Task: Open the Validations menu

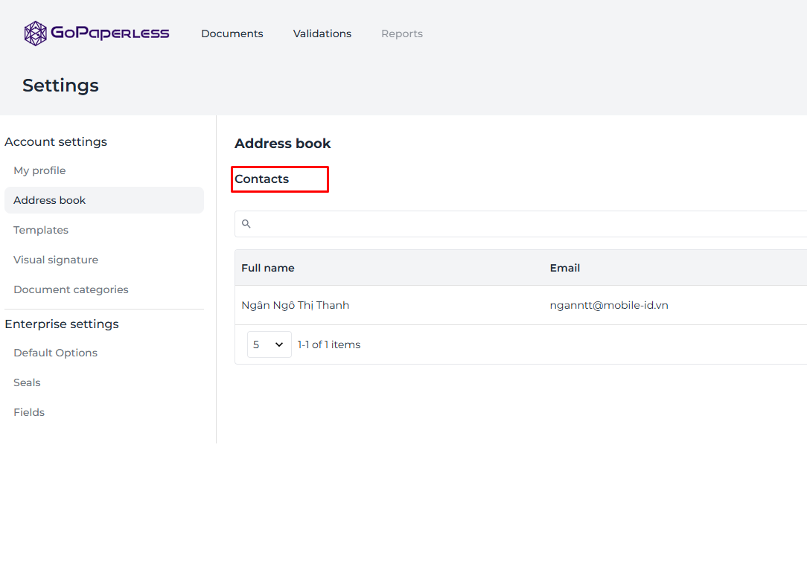Action: click(322, 33)
